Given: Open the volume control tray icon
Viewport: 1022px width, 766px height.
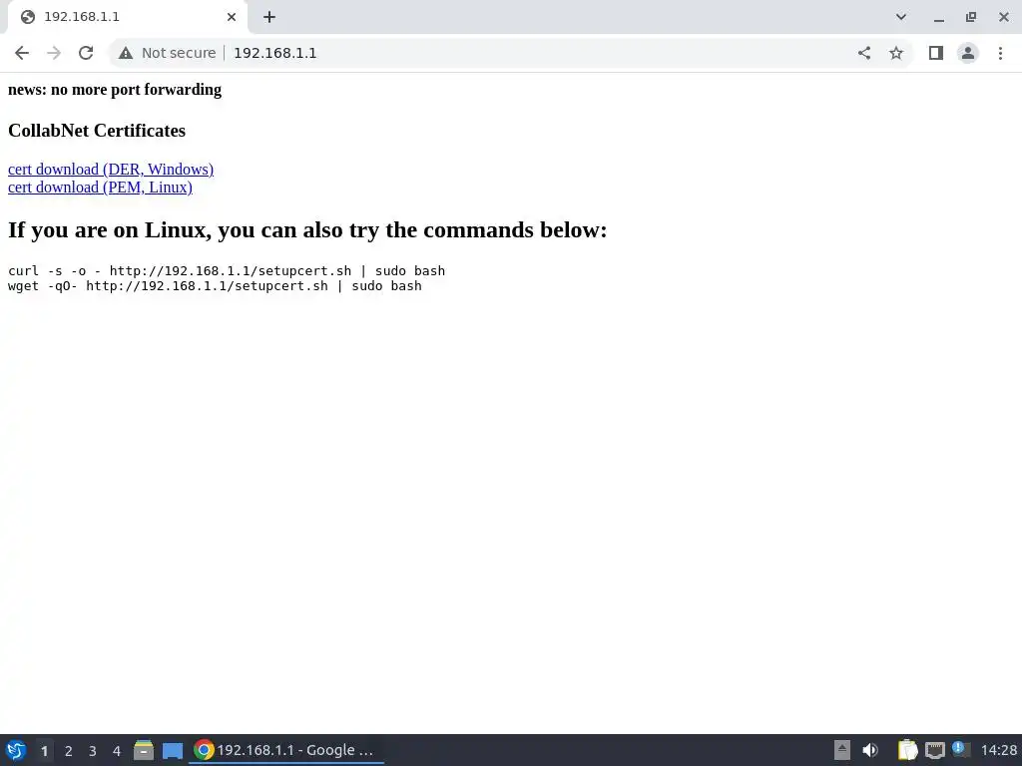Looking at the screenshot, I should 870,750.
